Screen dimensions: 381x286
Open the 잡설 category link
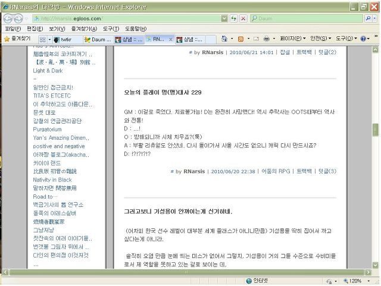(285, 52)
